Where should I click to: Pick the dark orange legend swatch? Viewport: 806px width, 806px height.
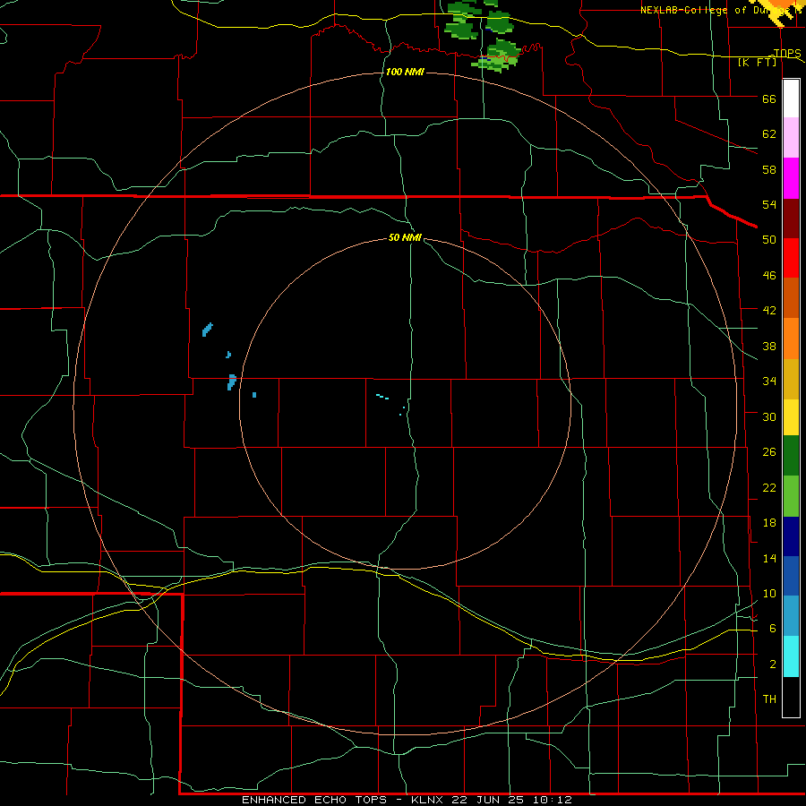tap(791, 298)
